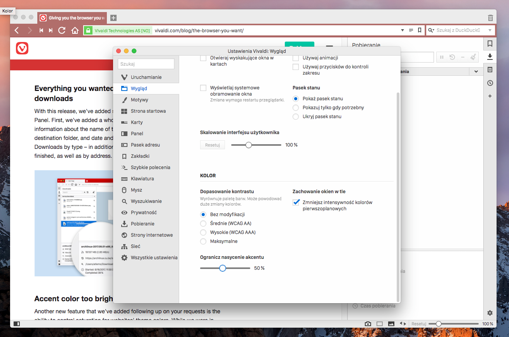Click Resetuj zoom in status bar
Viewport: 509px width, 337px height.
[419, 324]
